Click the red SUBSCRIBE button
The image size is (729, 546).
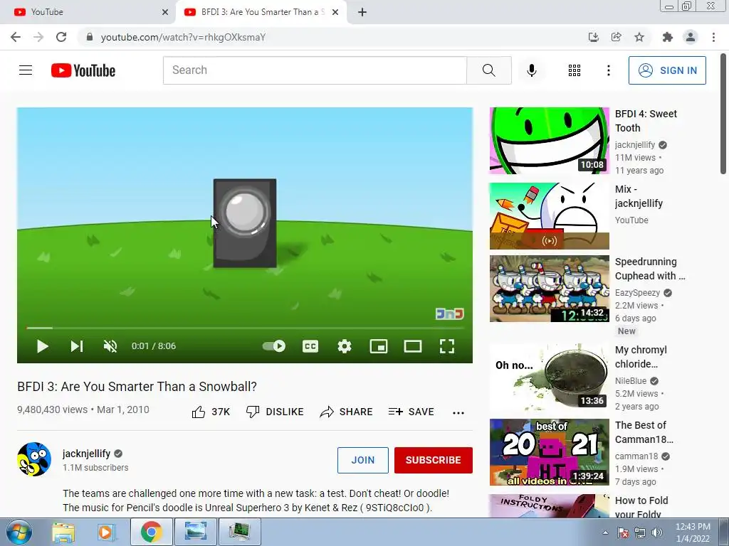tap(434, 460)
